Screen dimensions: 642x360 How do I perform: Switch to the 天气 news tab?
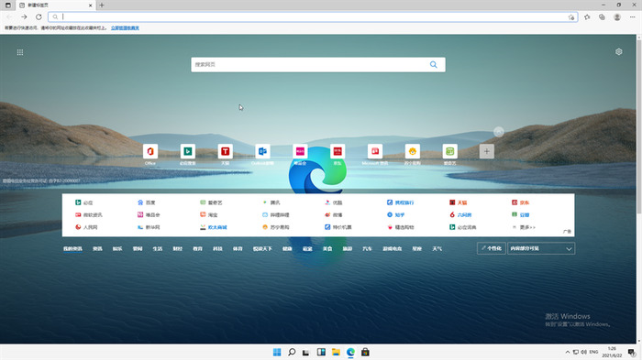(437, 249)
